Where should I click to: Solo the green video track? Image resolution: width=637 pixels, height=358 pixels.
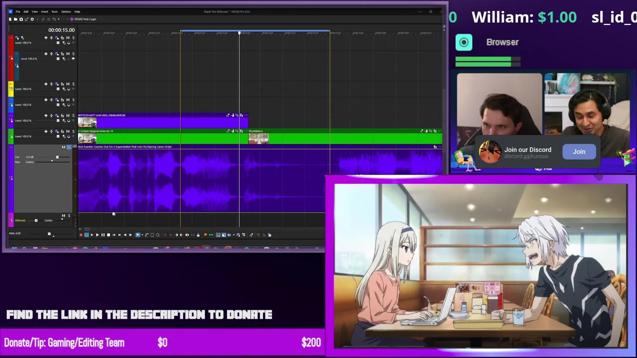click(x=73, y=131)
